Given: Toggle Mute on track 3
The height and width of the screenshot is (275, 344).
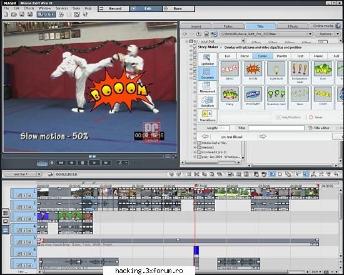Looking at the screenshot, I should [29, 219].
